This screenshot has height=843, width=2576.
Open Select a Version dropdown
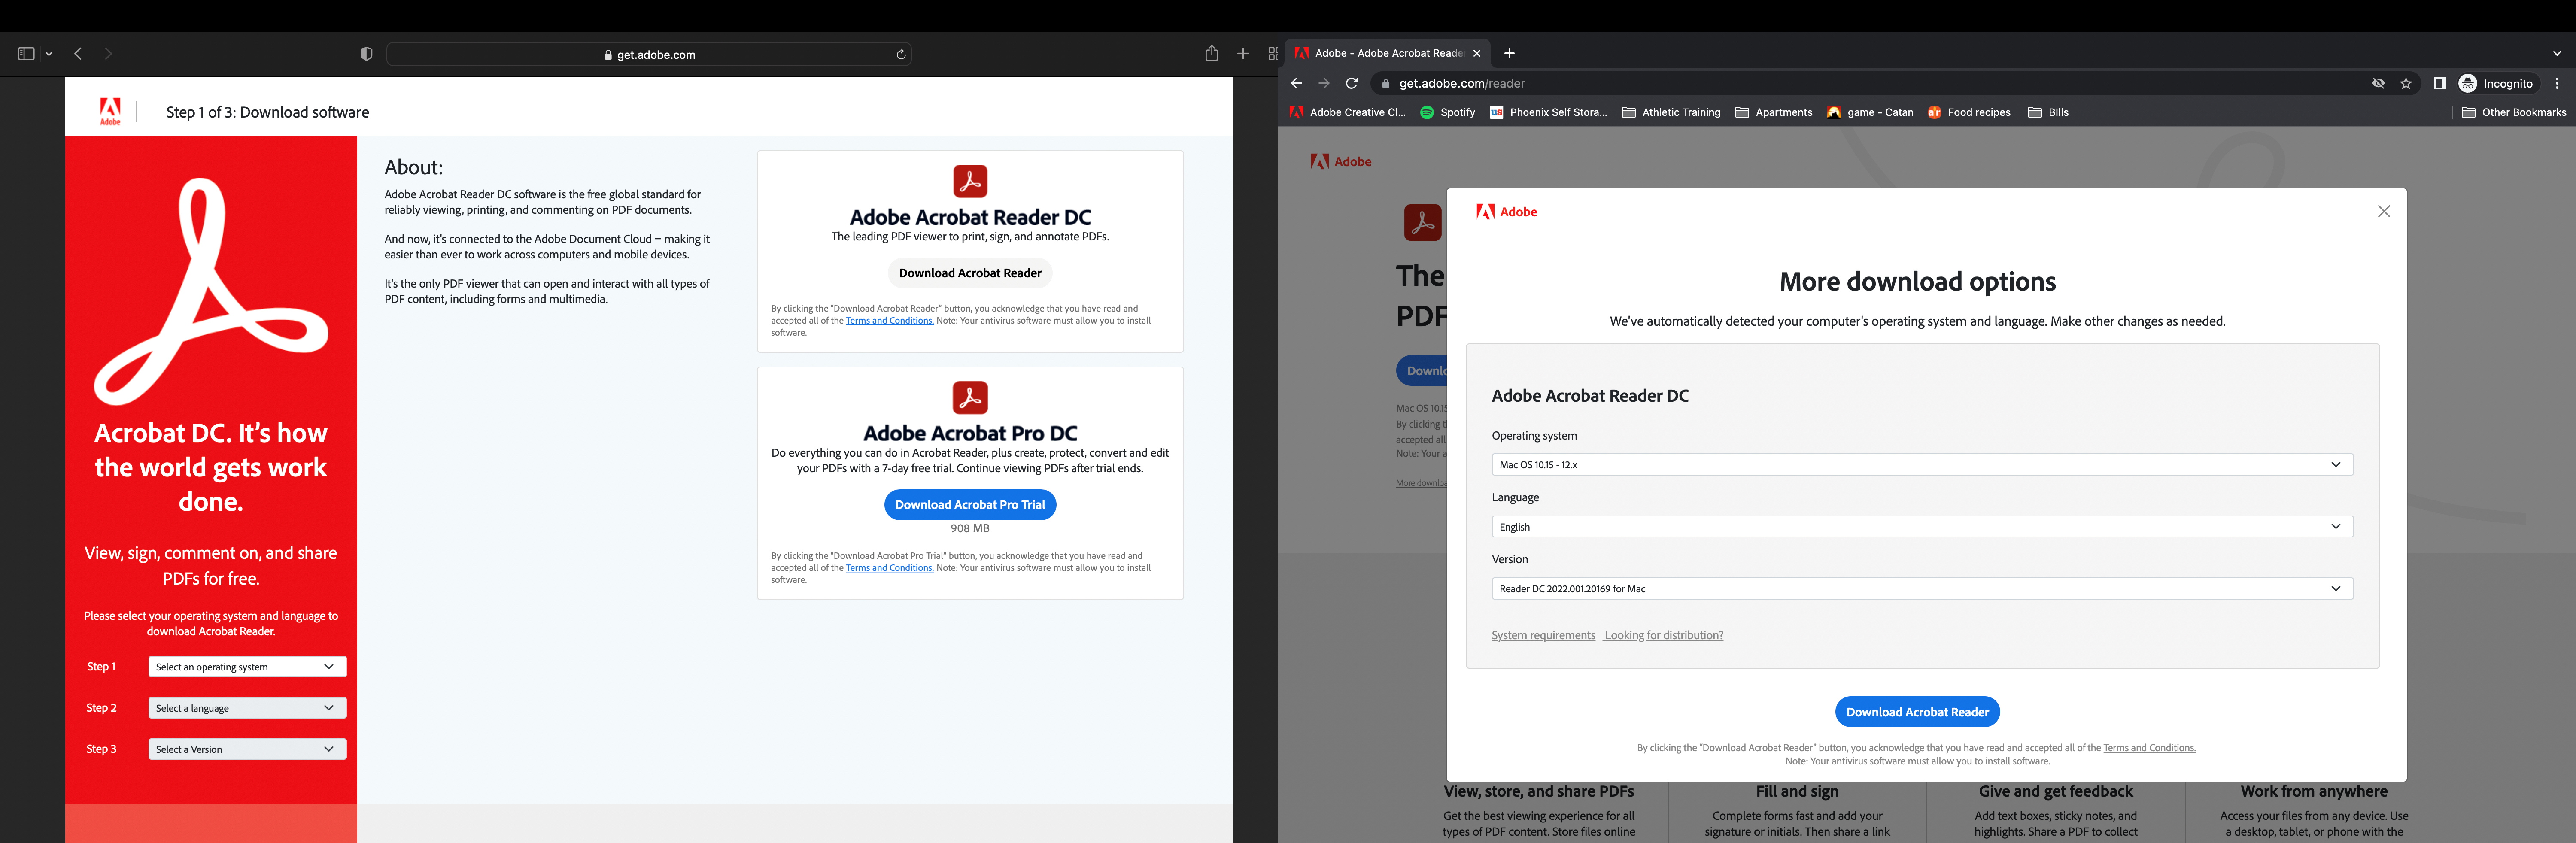tap(247, 749)
